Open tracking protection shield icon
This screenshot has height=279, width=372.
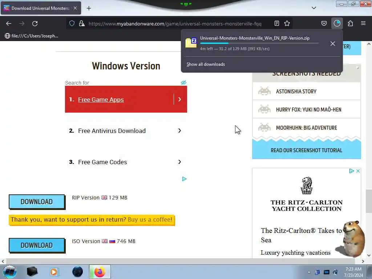(72, 23)
